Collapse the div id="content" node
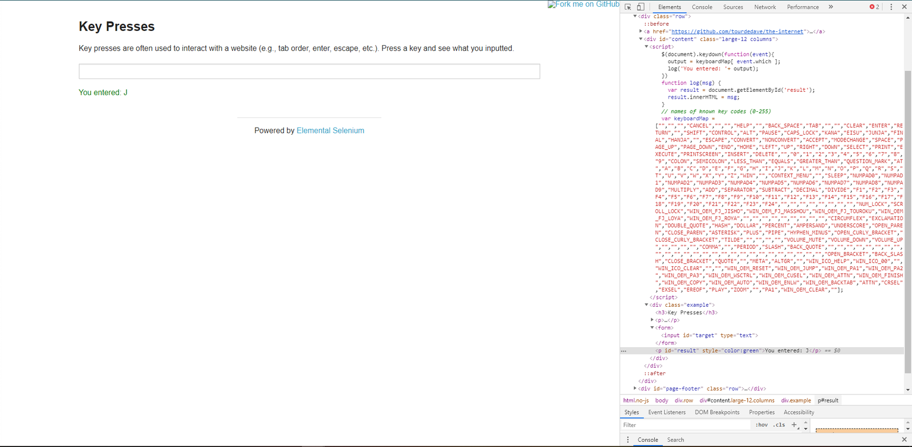This screenshot has width=912, height=447. 641,39
